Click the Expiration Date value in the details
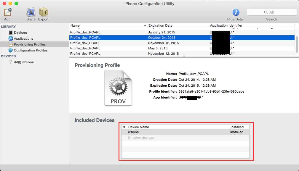 coord(197,85)
